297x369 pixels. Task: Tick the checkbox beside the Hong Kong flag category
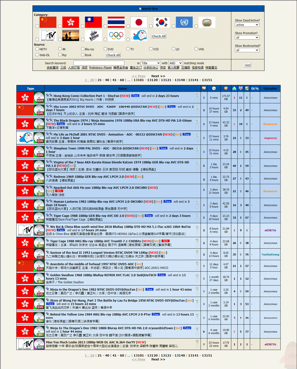point(60,26)
